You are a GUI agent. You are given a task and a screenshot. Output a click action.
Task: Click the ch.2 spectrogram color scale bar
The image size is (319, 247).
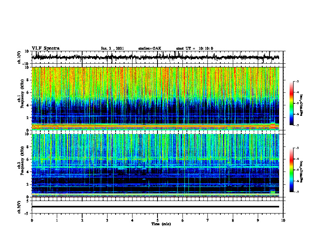pyautogui.click(x=292, y=170)
